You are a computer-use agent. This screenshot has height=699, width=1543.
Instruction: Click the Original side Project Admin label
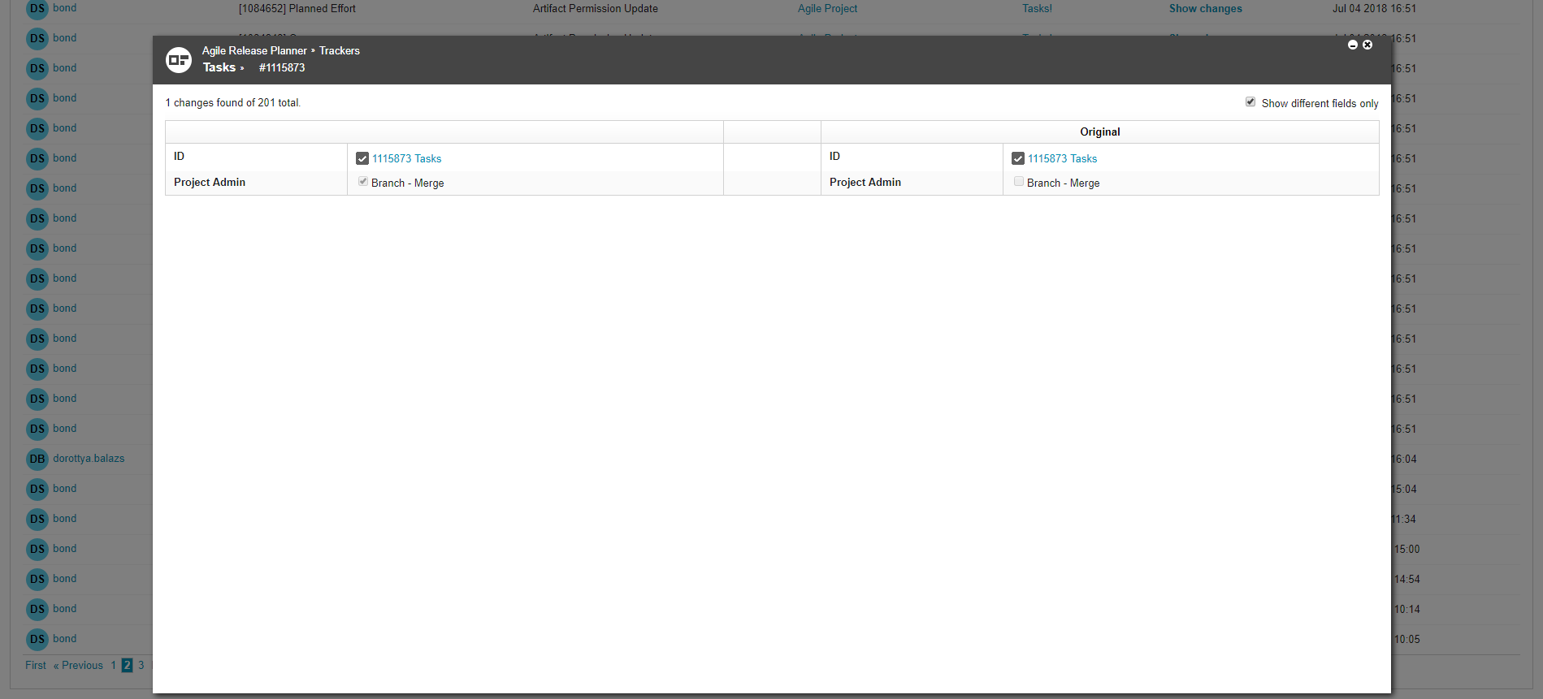[865, 182]
